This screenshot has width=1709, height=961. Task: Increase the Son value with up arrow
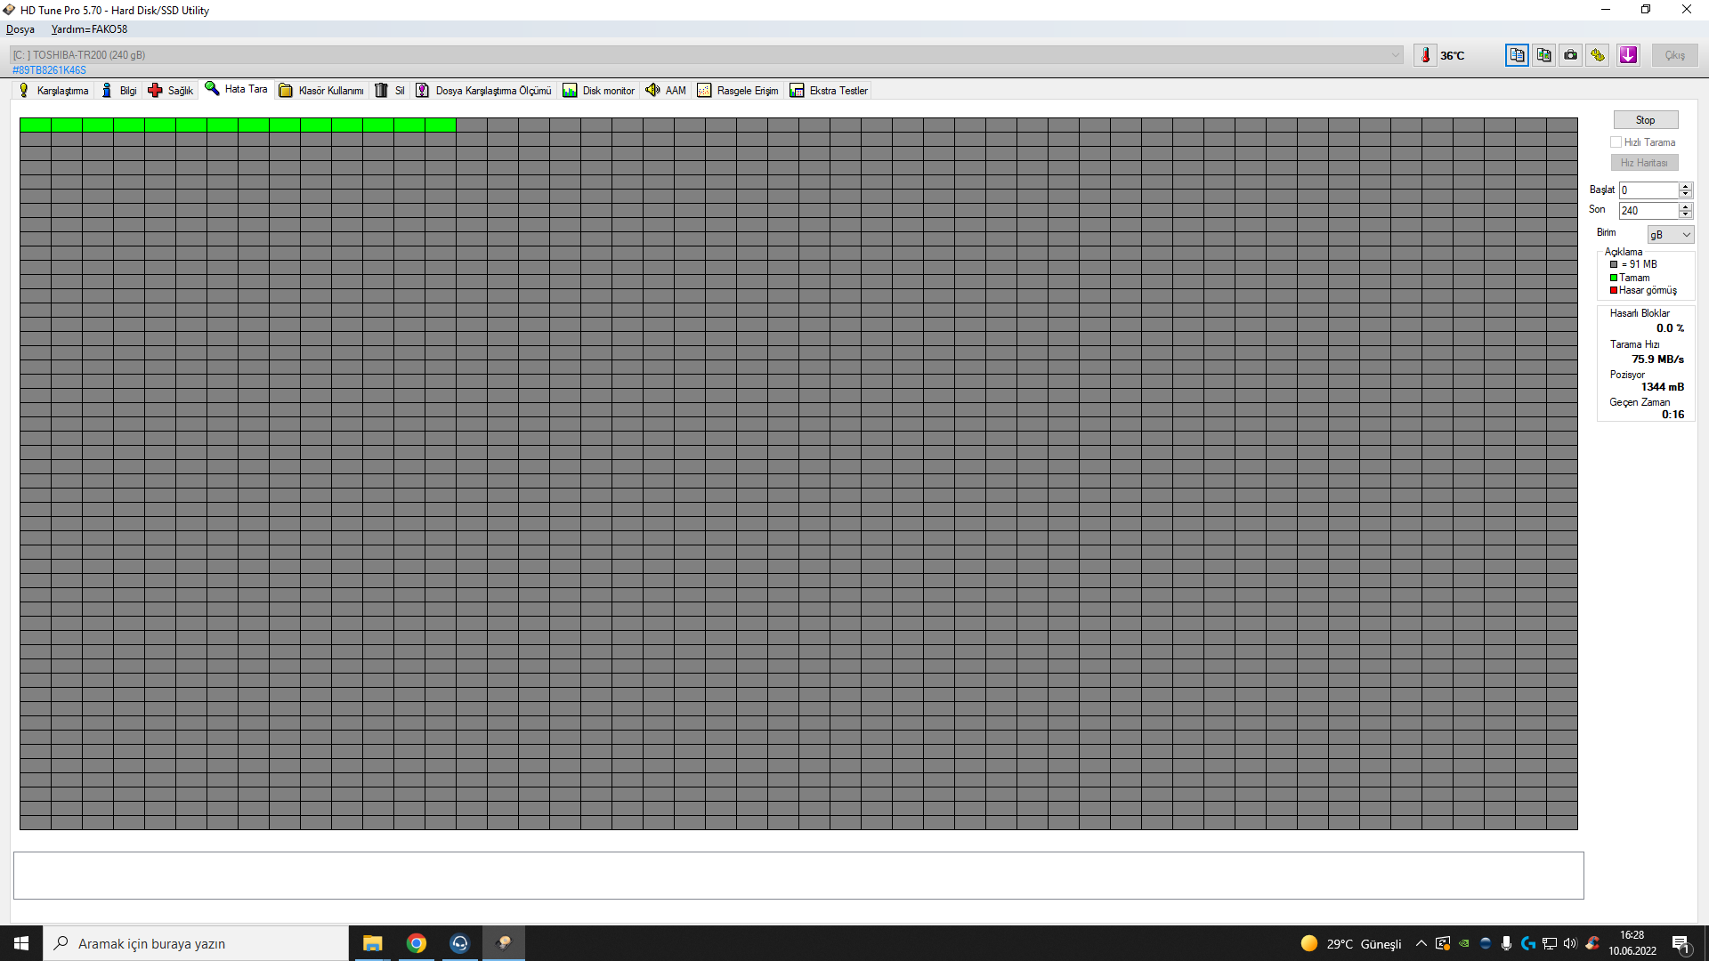coord(1685,206)
